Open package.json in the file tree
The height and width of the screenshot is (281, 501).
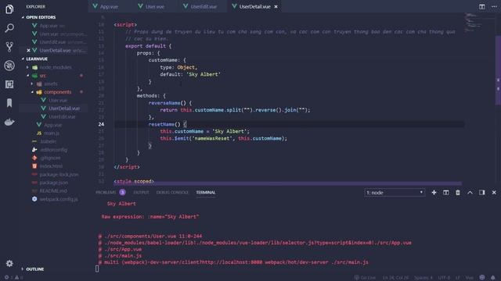click(x=54, y=183)
